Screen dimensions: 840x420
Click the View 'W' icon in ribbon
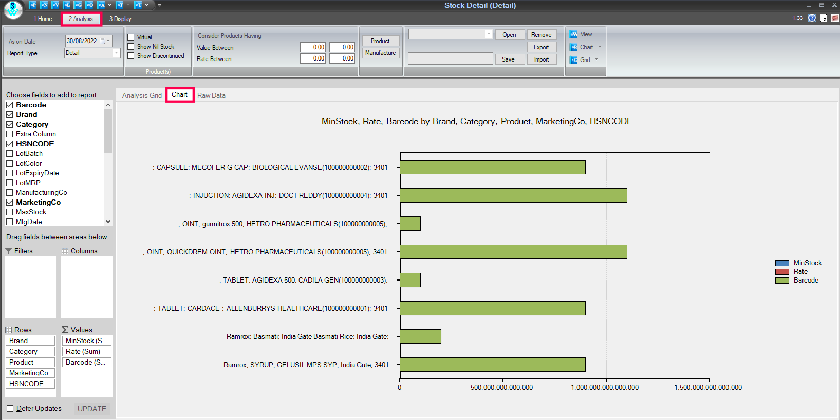pyautogui.click(x=574, y=34)
